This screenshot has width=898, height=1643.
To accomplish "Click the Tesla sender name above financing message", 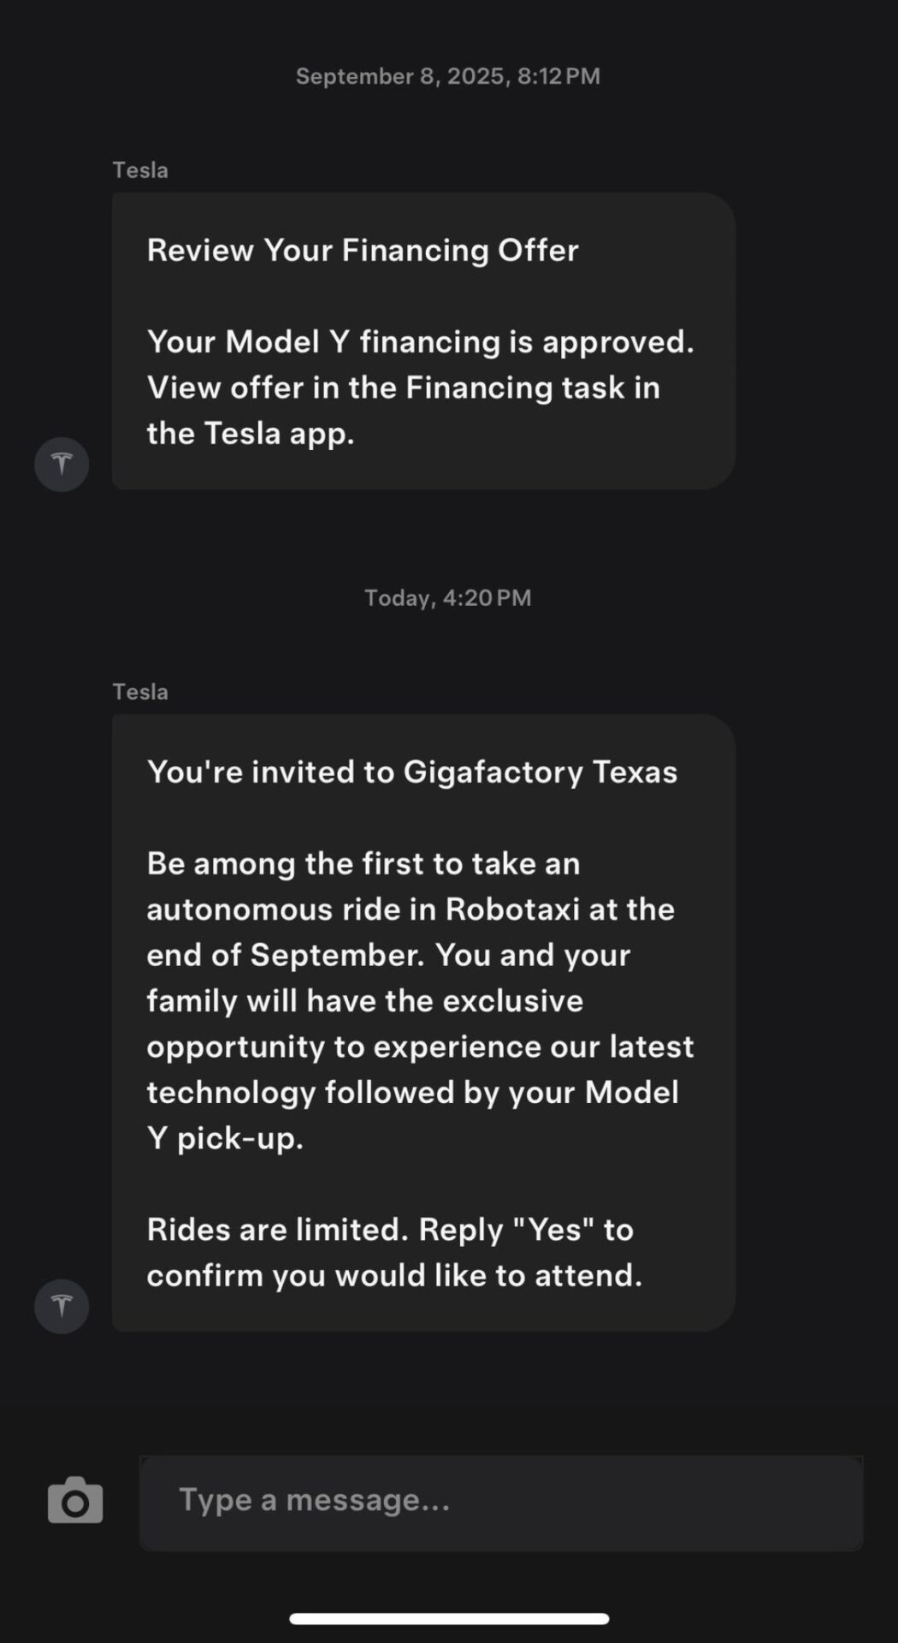I will tap(140, 170).
